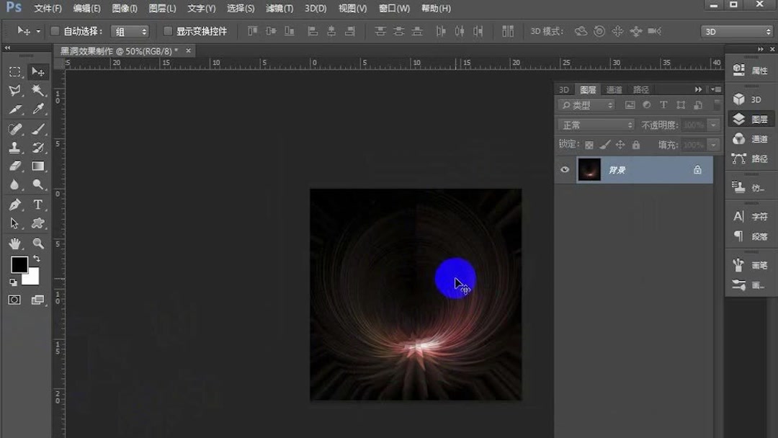
Task: Enable the Auto-Select checkbox
Action: pyautogui.click(x=54, y=31)
